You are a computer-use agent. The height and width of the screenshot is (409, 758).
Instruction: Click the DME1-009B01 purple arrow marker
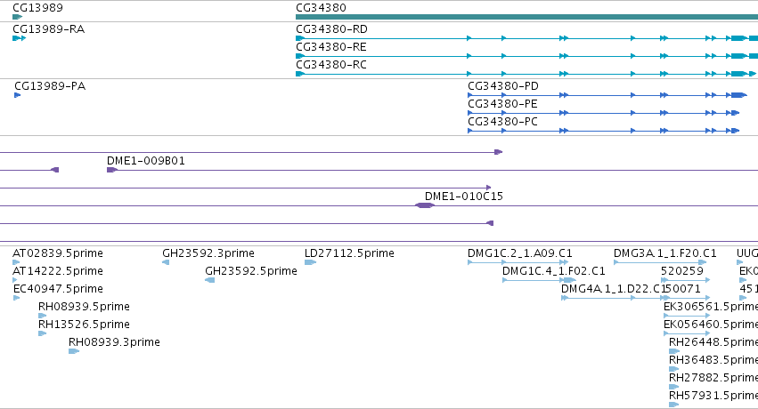click(x=112, y=170)
